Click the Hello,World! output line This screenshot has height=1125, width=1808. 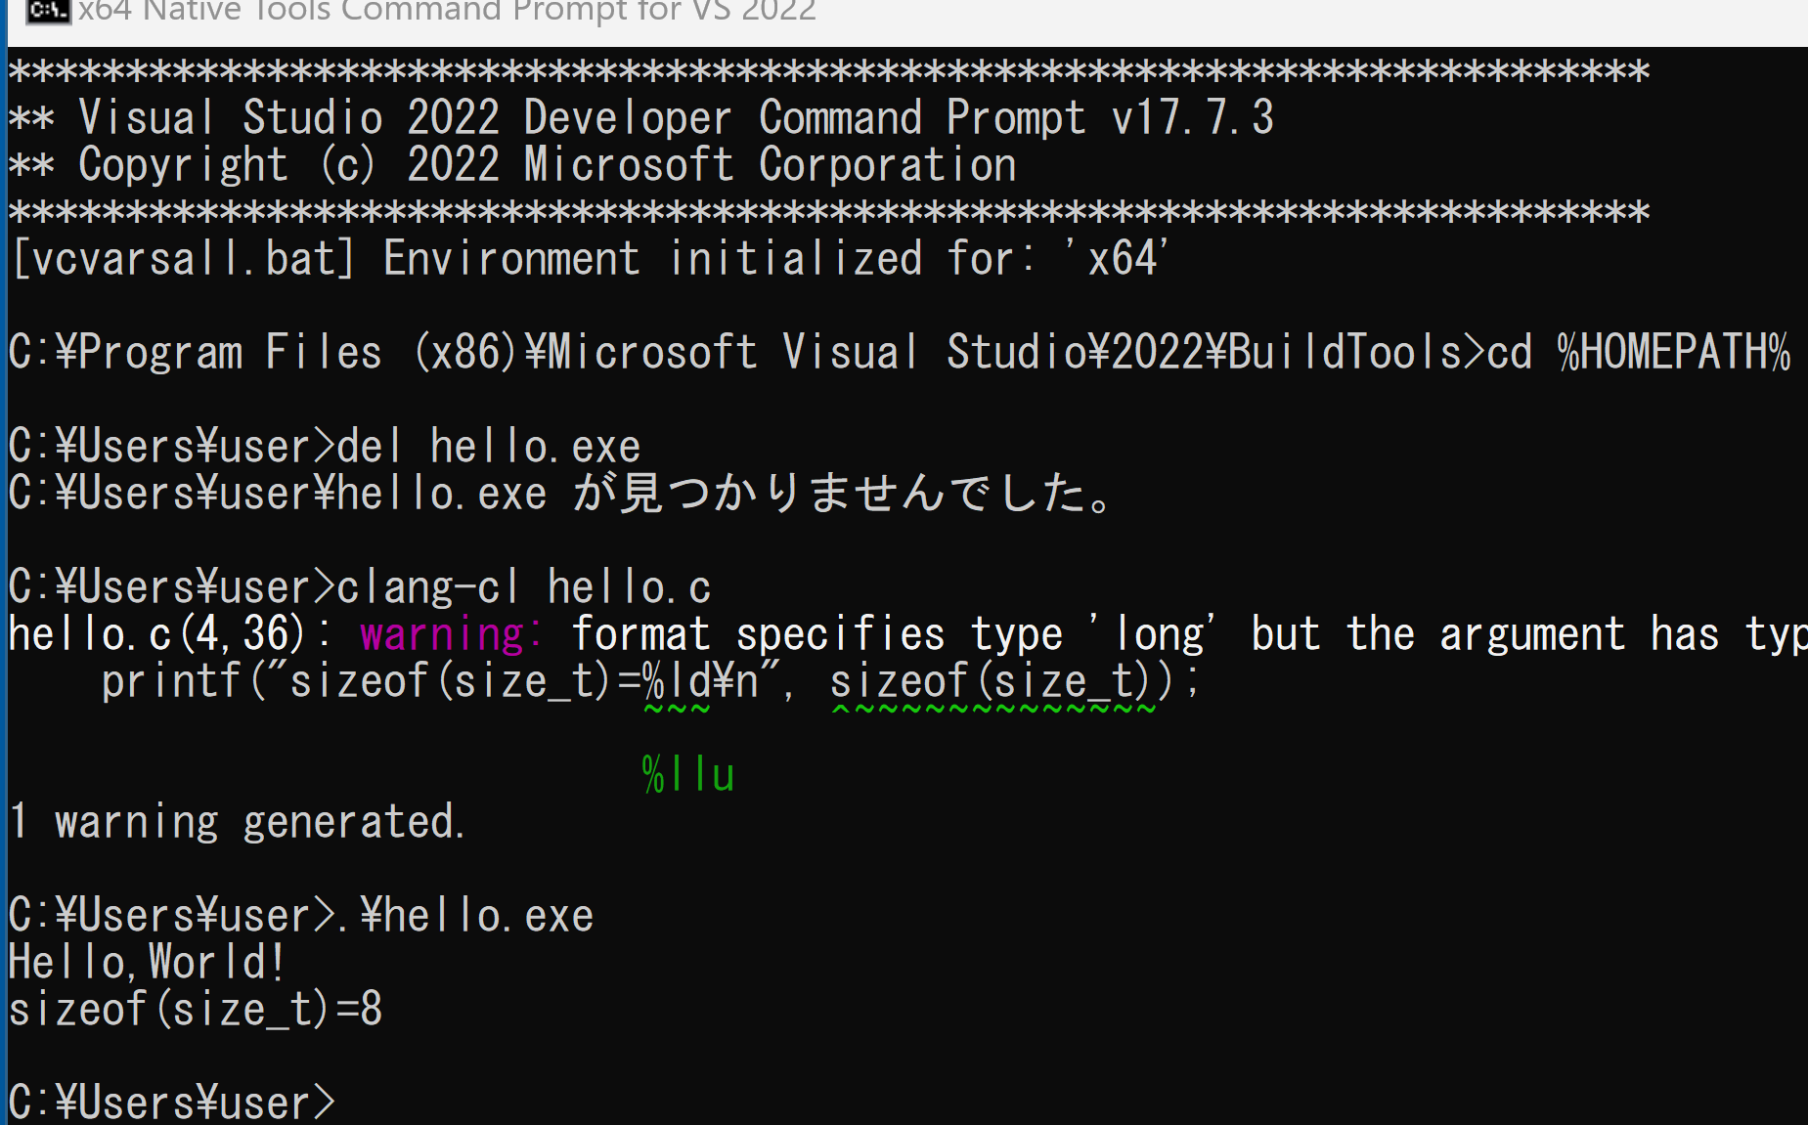tap(147, 963)
